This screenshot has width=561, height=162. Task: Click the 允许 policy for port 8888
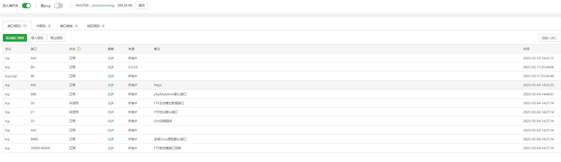[111, 139]
